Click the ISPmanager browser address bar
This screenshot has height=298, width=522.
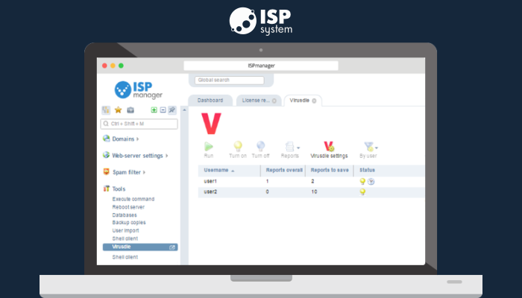pyautogui.click(x=261, y=66)
